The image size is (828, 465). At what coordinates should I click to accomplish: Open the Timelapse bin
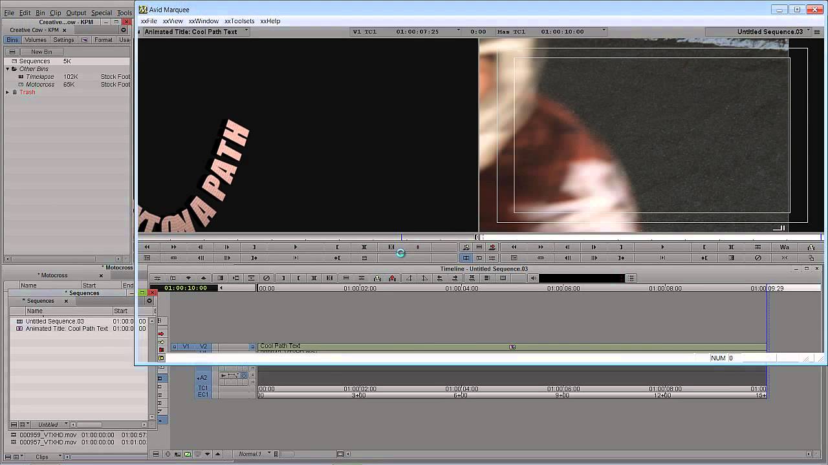[x=39, y=77]
